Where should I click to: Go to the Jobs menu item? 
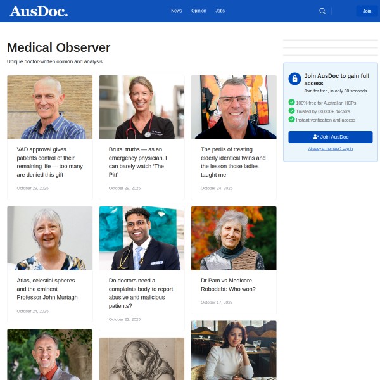(220, 11)
